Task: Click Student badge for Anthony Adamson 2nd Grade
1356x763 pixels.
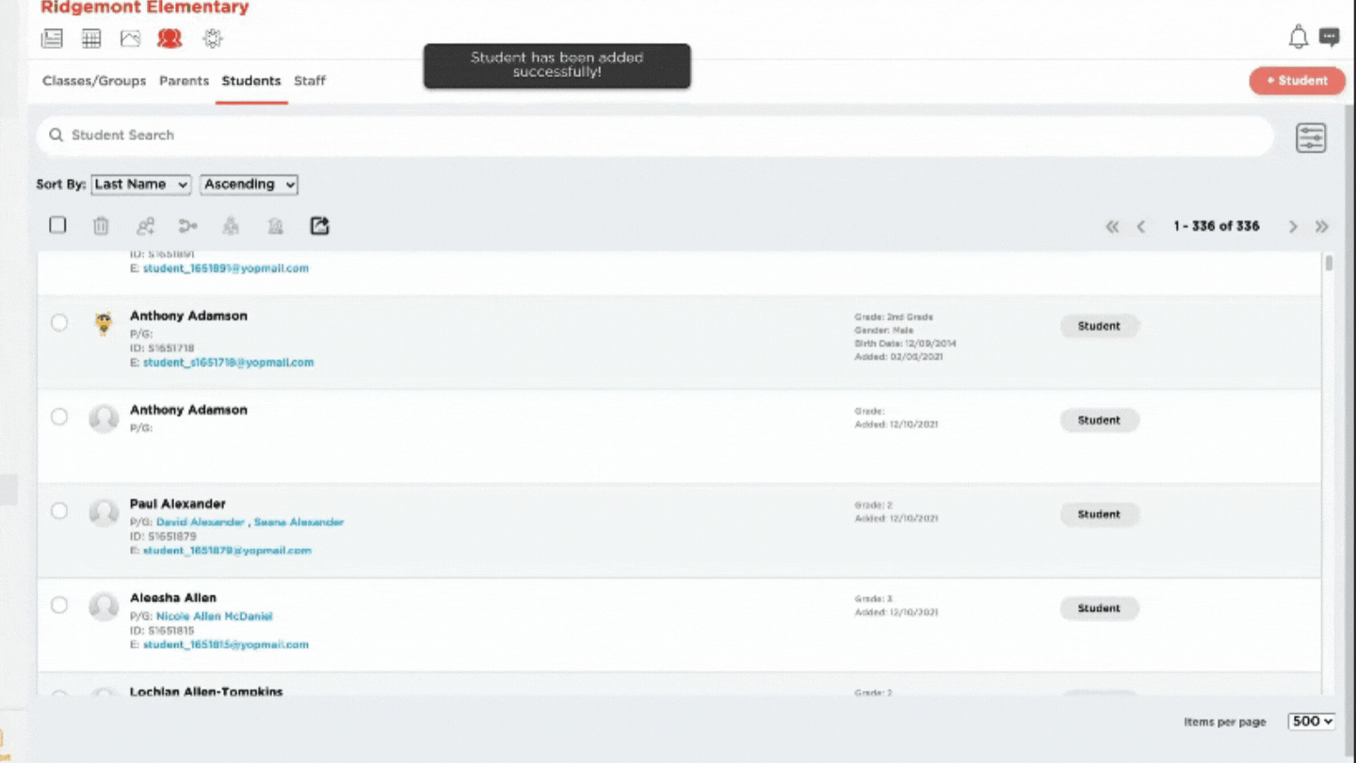Action: click(x=1099, y=326)
